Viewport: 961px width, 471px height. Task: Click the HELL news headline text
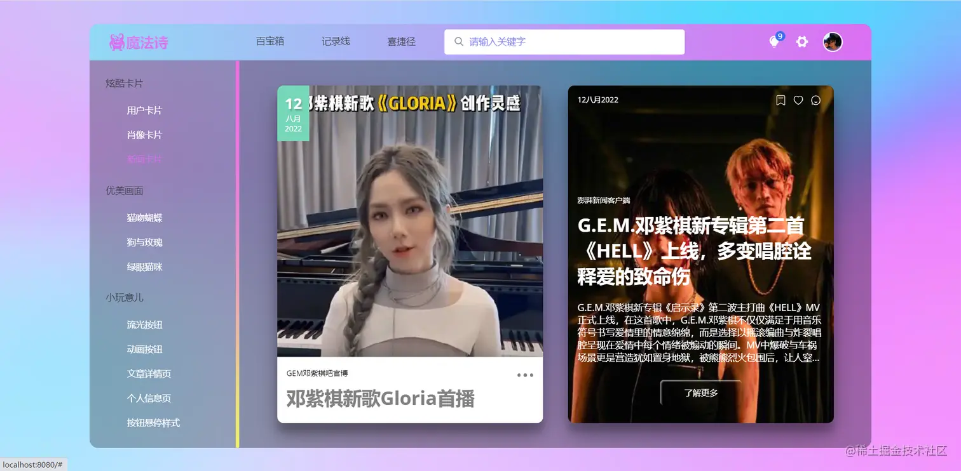point(695,251)
